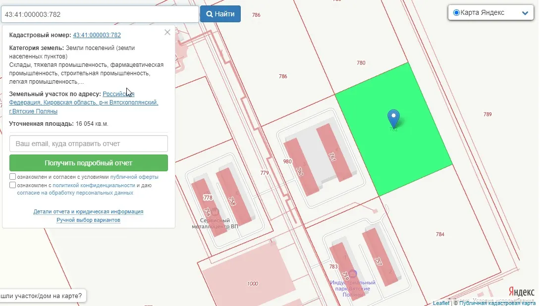The image size is (540, 306).
Task: Click Индустриальный парк Вятские Поляны map icon
Action: tap(353, 274)
